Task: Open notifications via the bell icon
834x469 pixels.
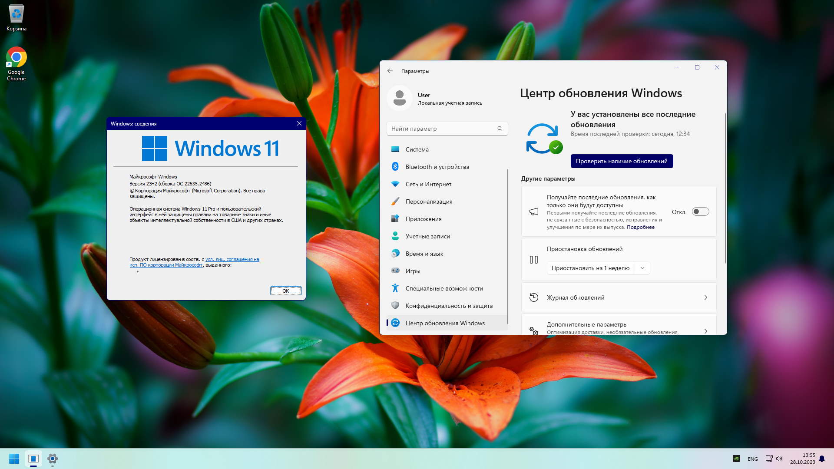Action: pyautogui.click(x=821, y=459)
